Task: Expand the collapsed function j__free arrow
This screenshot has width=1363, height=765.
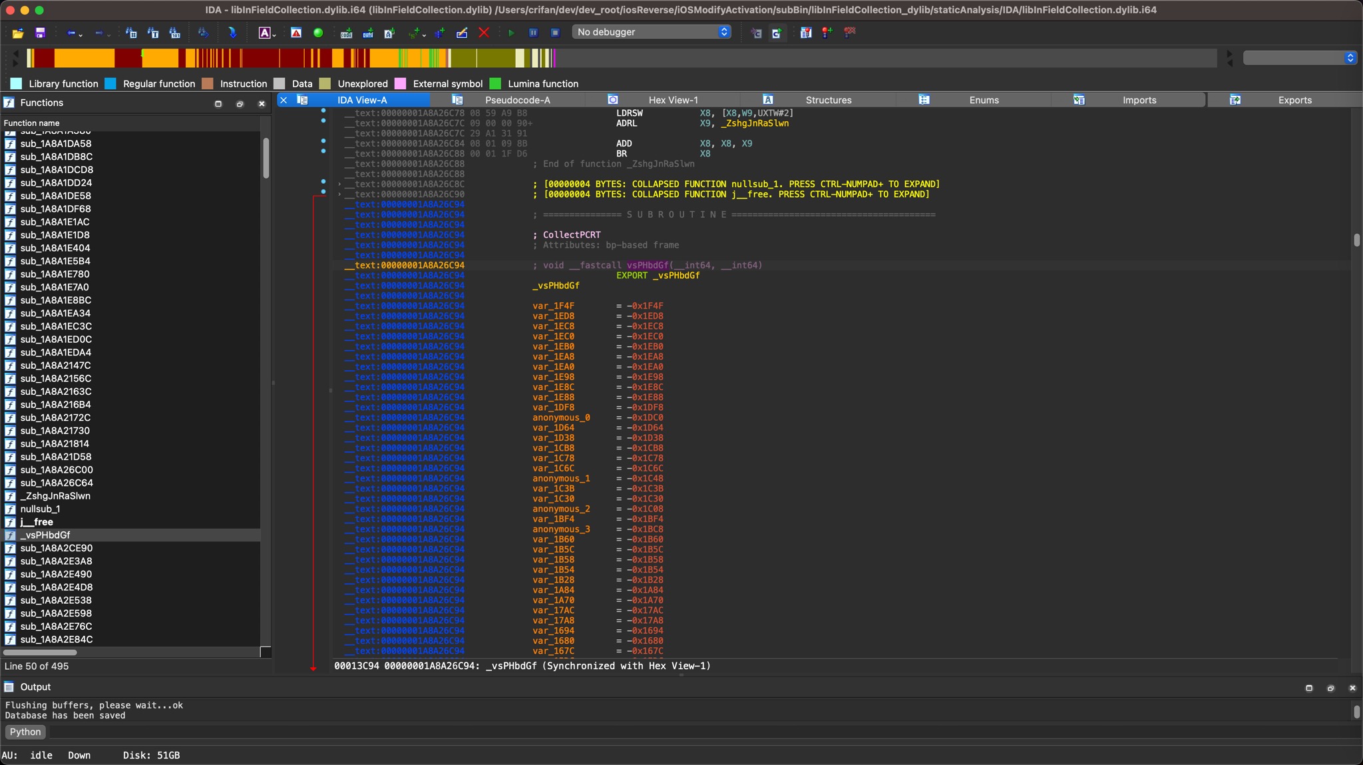Action: [x=339, y=194]
